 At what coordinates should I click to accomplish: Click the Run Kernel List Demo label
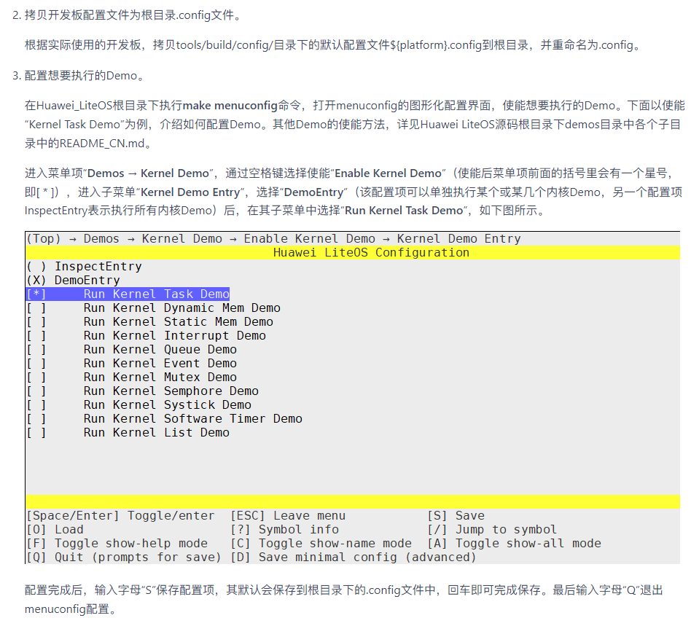coord(157,433)
